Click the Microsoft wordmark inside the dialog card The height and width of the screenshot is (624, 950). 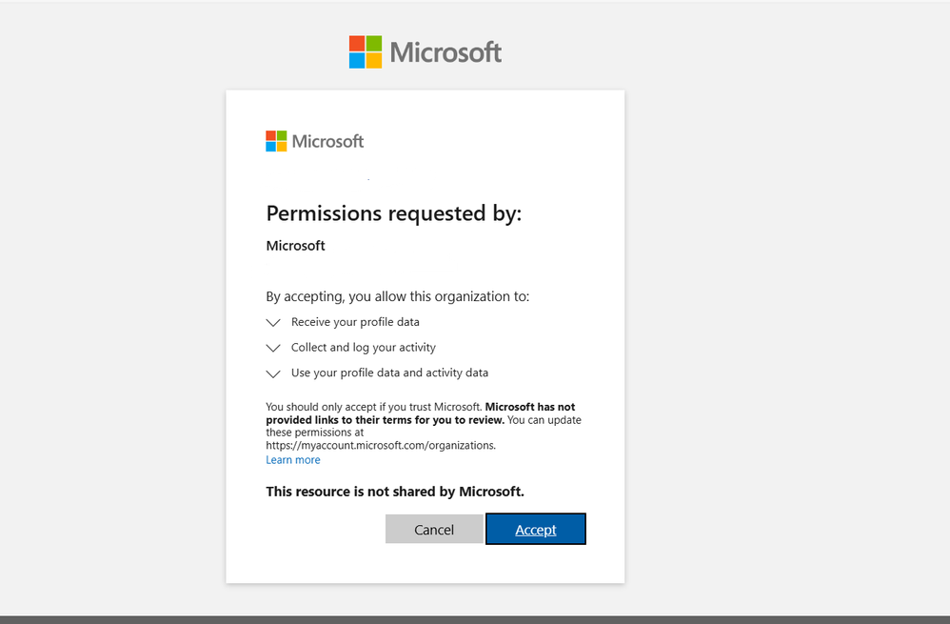point(327,141)
